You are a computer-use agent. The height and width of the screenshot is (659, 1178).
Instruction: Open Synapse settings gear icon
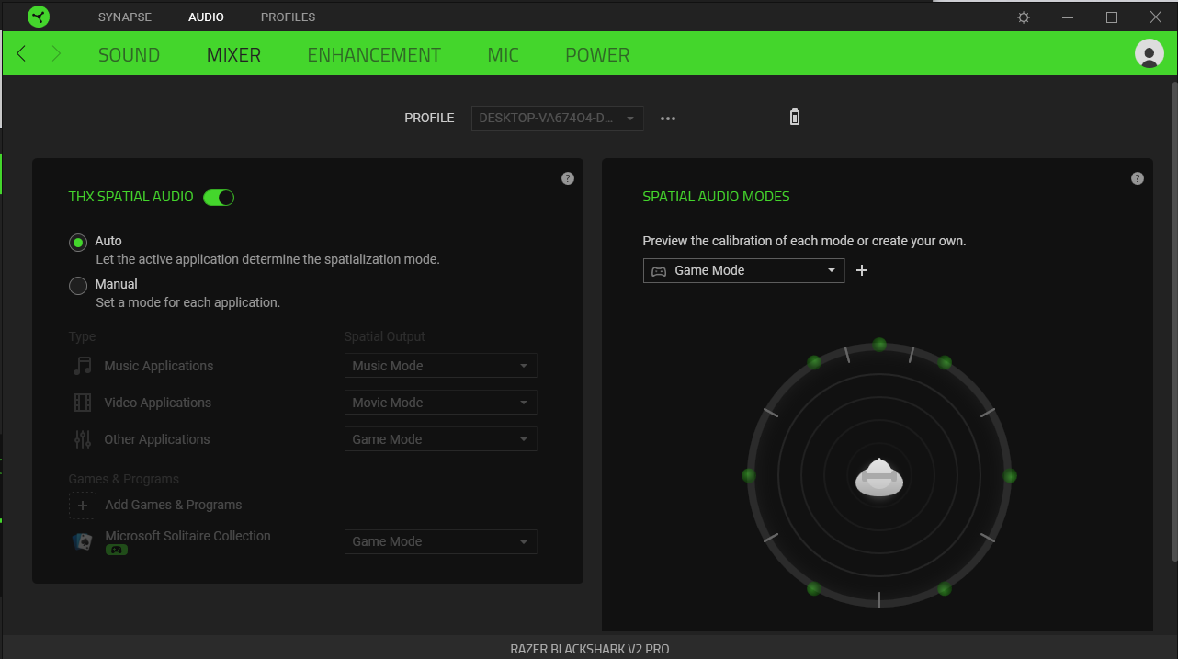coord(1024,17)
